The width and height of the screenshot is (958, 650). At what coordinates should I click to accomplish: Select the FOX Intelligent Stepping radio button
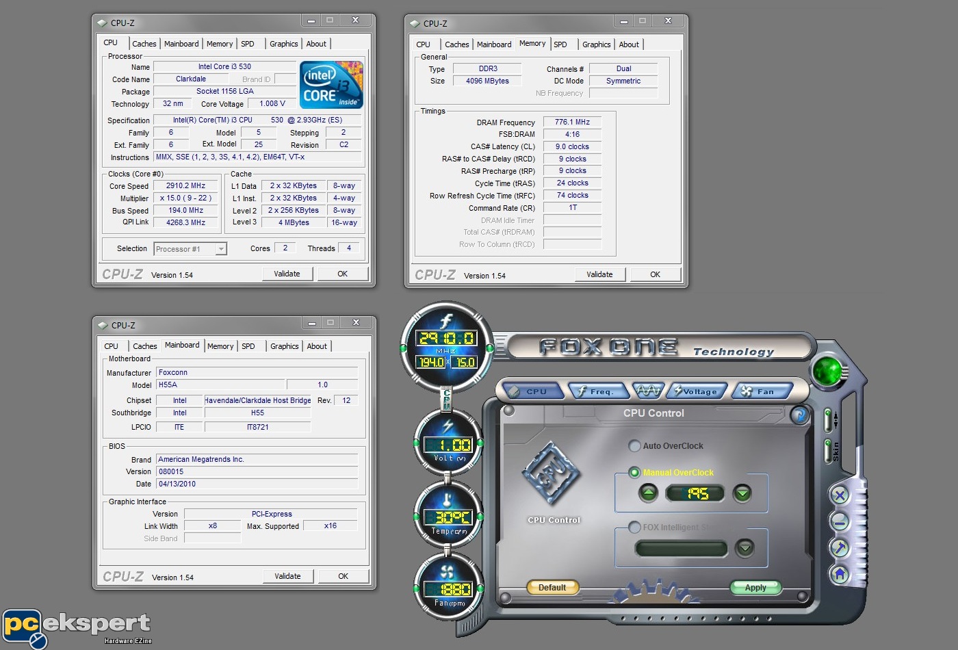point(634,527)
